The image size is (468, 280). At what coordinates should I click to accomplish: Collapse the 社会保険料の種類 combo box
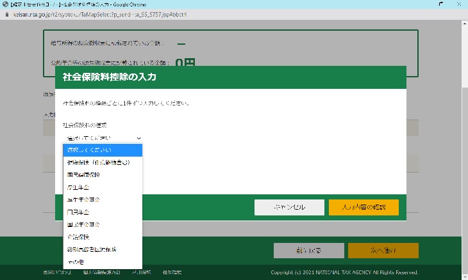pos(103,138)
